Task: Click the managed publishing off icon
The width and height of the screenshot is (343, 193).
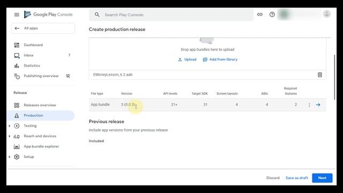Action: point(68,76)
